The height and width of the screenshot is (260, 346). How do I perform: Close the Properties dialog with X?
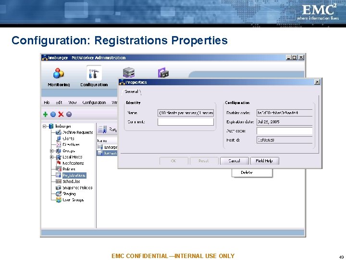coord(317,82)
